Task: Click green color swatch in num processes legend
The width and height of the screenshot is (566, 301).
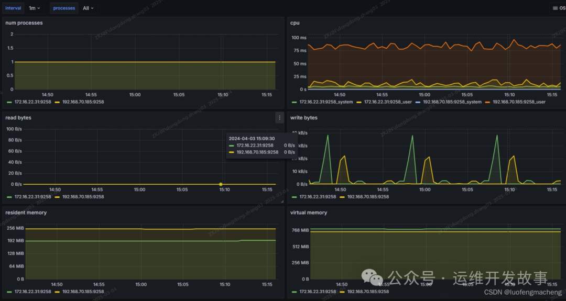Action: coord(9,103)
